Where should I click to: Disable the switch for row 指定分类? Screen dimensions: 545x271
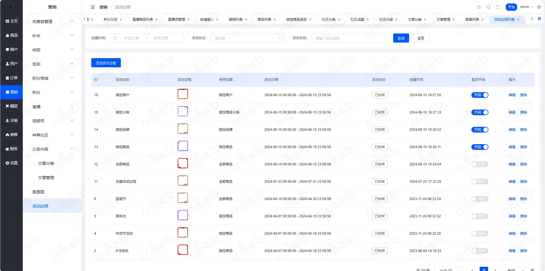click(x=480, y=112)
